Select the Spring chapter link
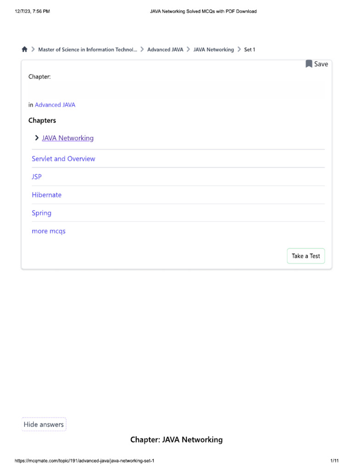This screenshot has width=353, height=471. pyautogui.click(x=41, y=213)
